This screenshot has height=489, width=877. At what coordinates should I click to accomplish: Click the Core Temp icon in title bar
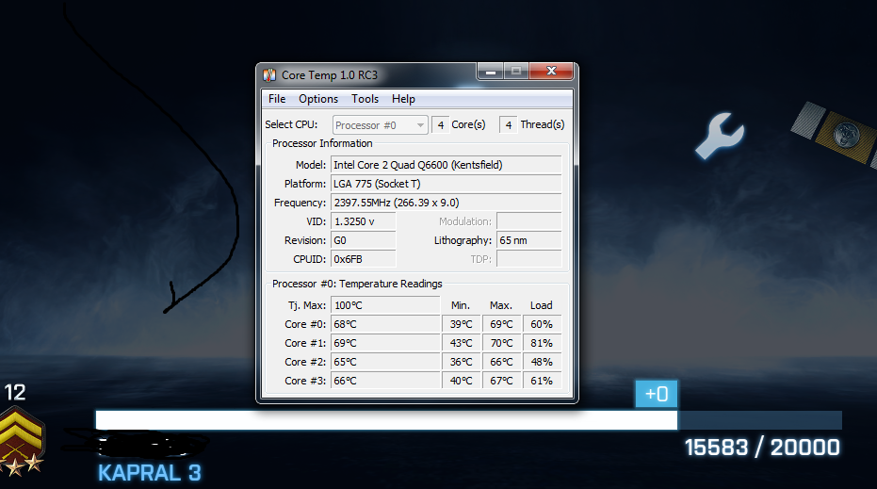pos(269,74)
